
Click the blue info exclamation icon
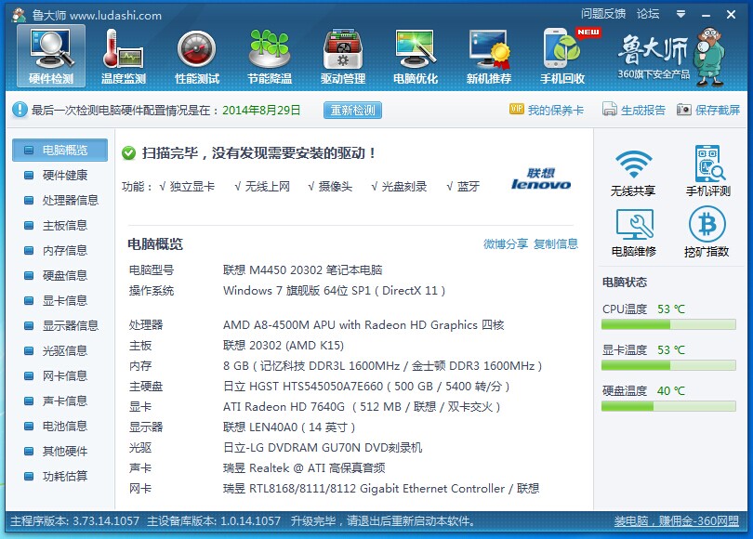click(x=20, y=110)
